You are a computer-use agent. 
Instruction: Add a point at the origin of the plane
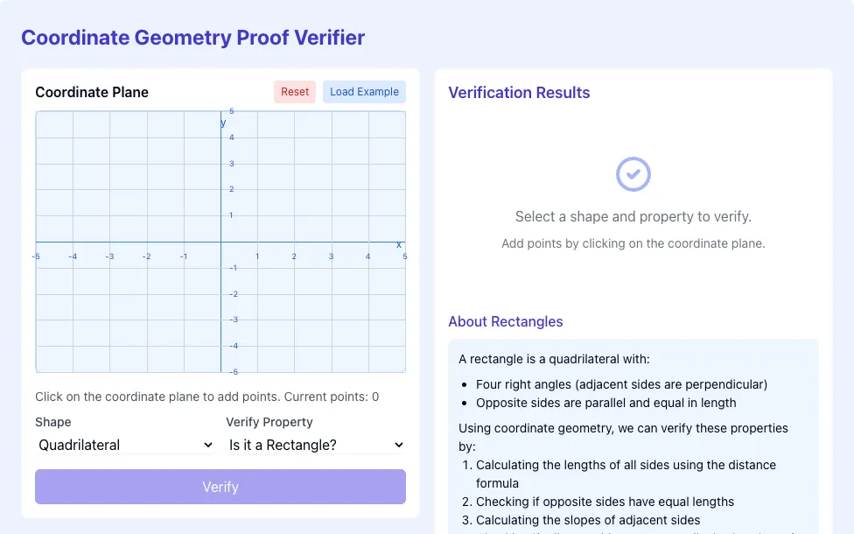pos(220,242)
